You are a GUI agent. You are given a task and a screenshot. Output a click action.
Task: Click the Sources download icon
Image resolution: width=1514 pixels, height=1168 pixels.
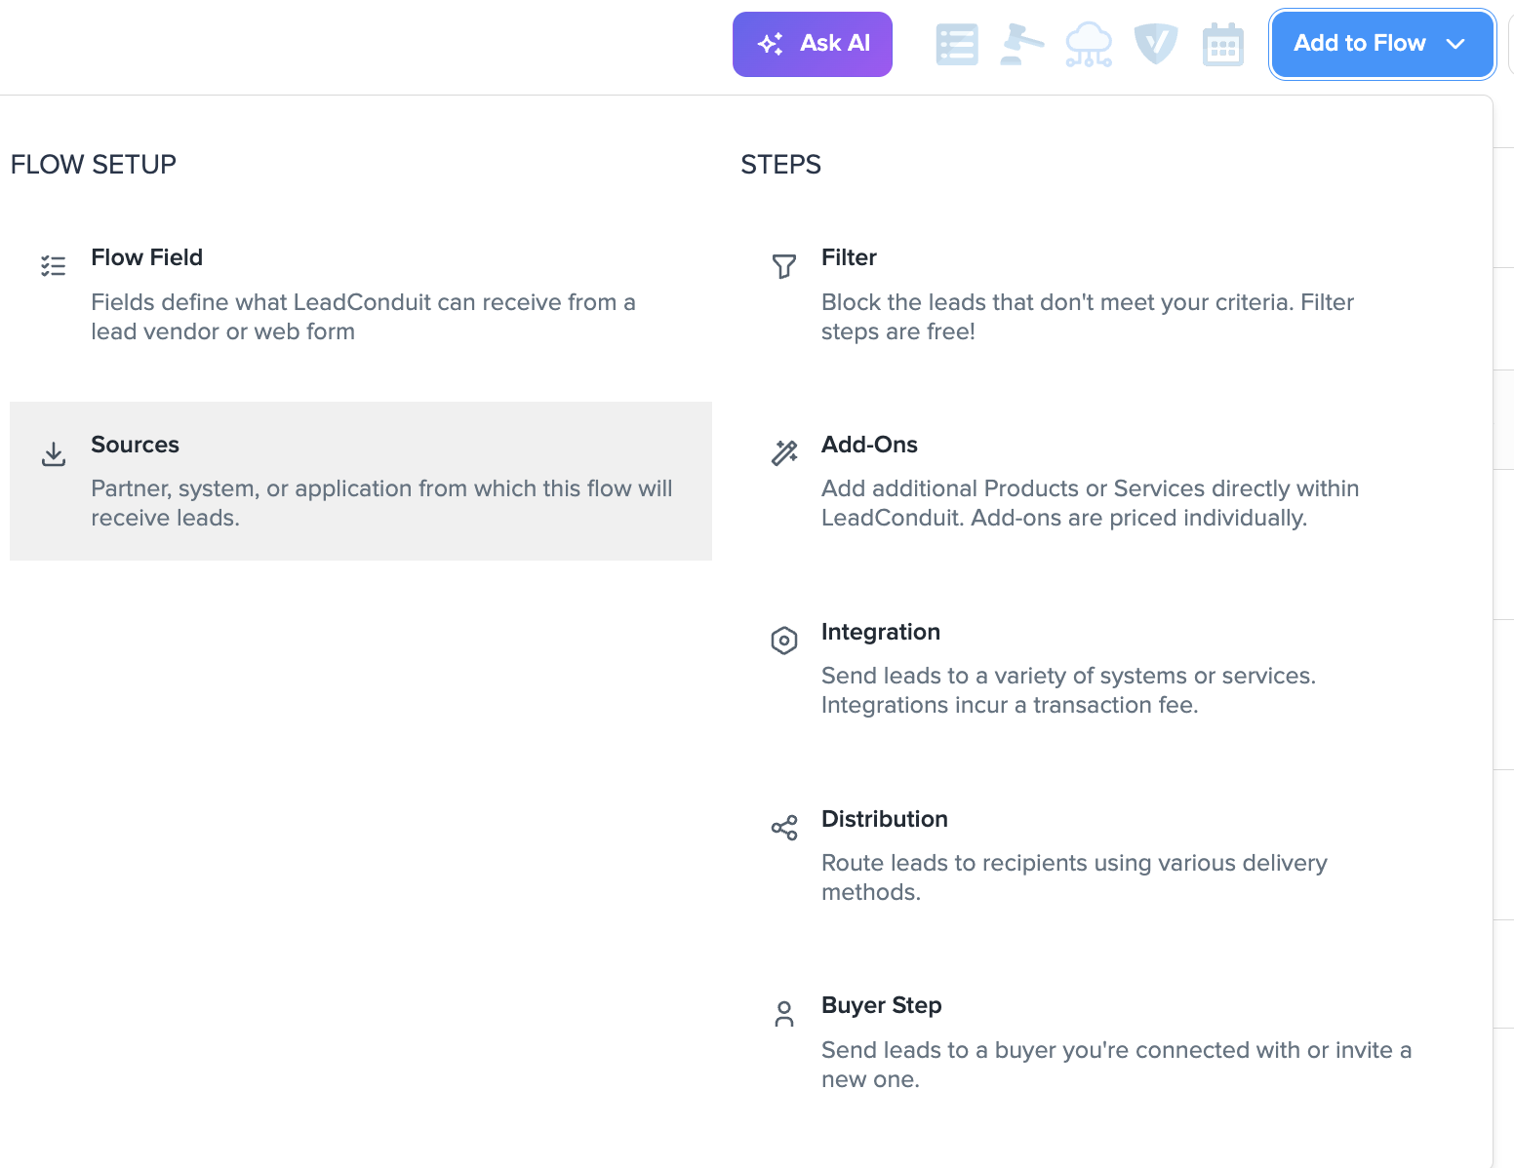point(54,453)
